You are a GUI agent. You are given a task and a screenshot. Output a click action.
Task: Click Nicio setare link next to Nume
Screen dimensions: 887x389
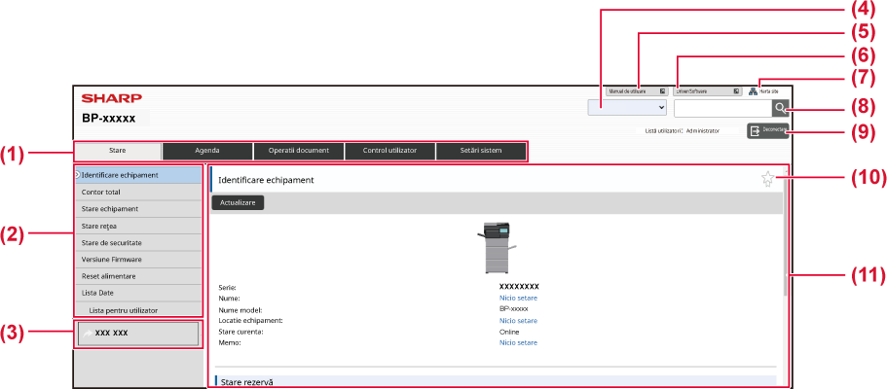[518, 298]
